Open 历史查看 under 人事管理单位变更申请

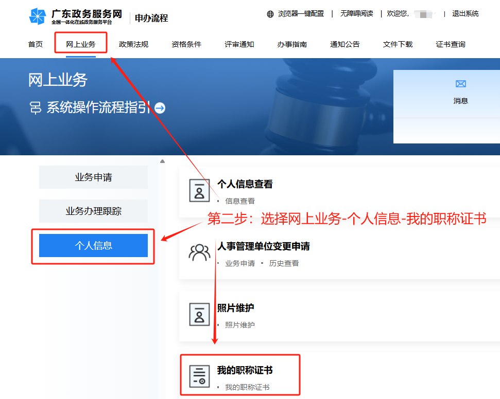click(x=284, y=263)
